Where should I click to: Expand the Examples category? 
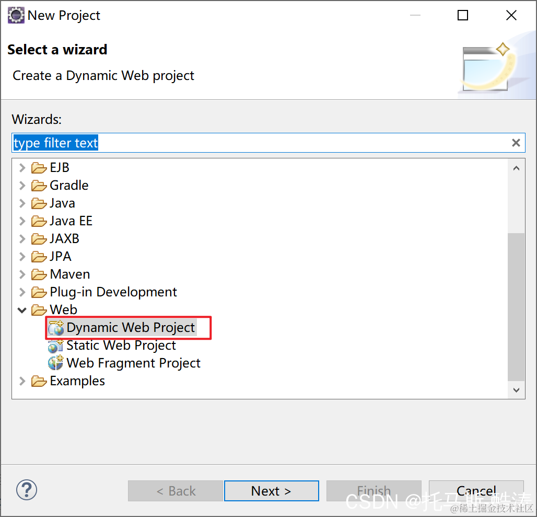(22, 381)
